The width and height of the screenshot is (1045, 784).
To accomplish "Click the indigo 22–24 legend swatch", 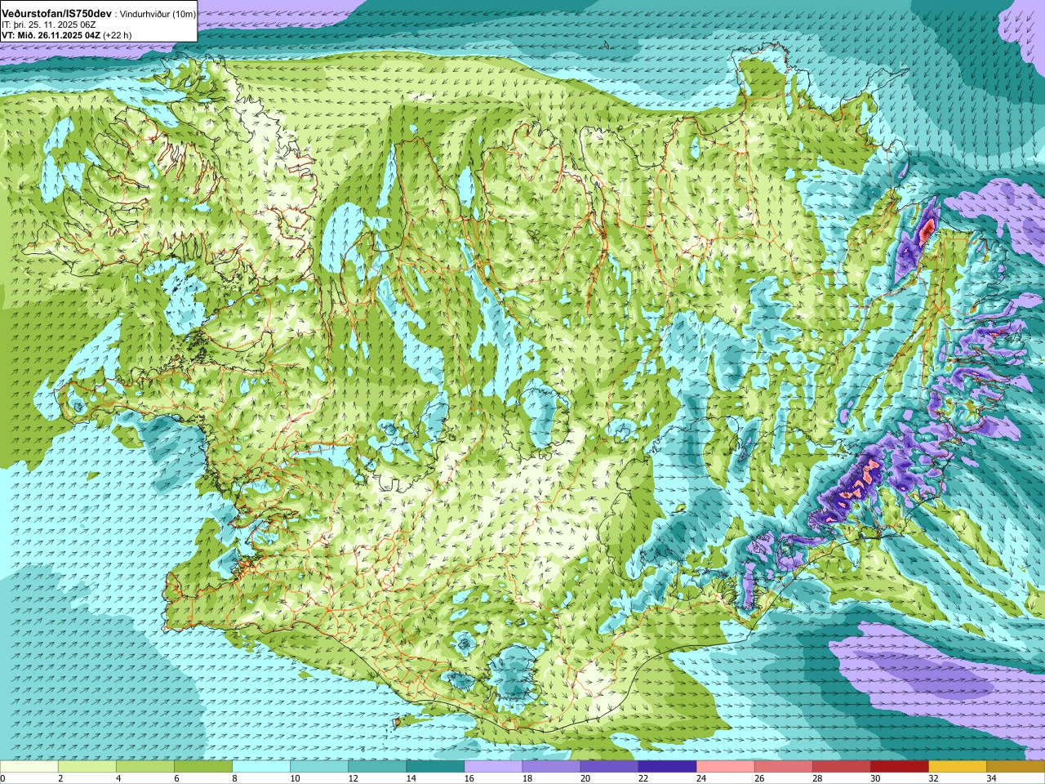I will pyautogui.click(x=667, y=767).
